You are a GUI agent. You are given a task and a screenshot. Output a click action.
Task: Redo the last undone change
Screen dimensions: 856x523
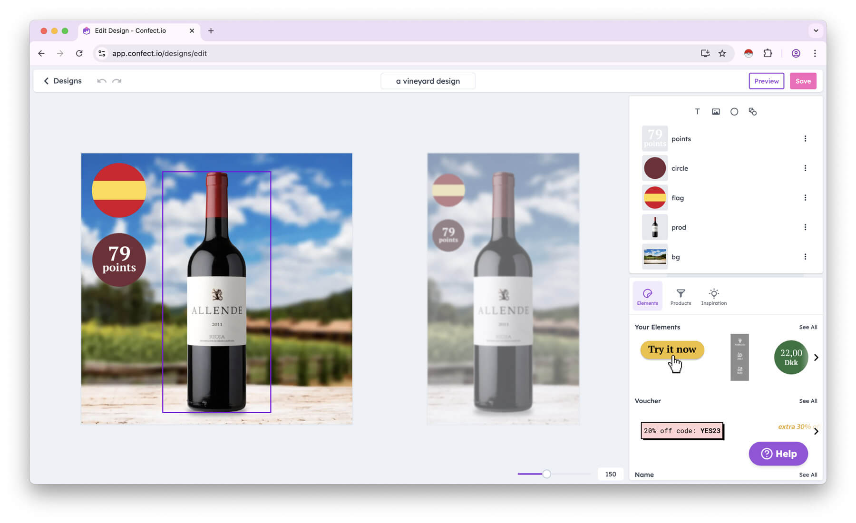click(117, 81)
